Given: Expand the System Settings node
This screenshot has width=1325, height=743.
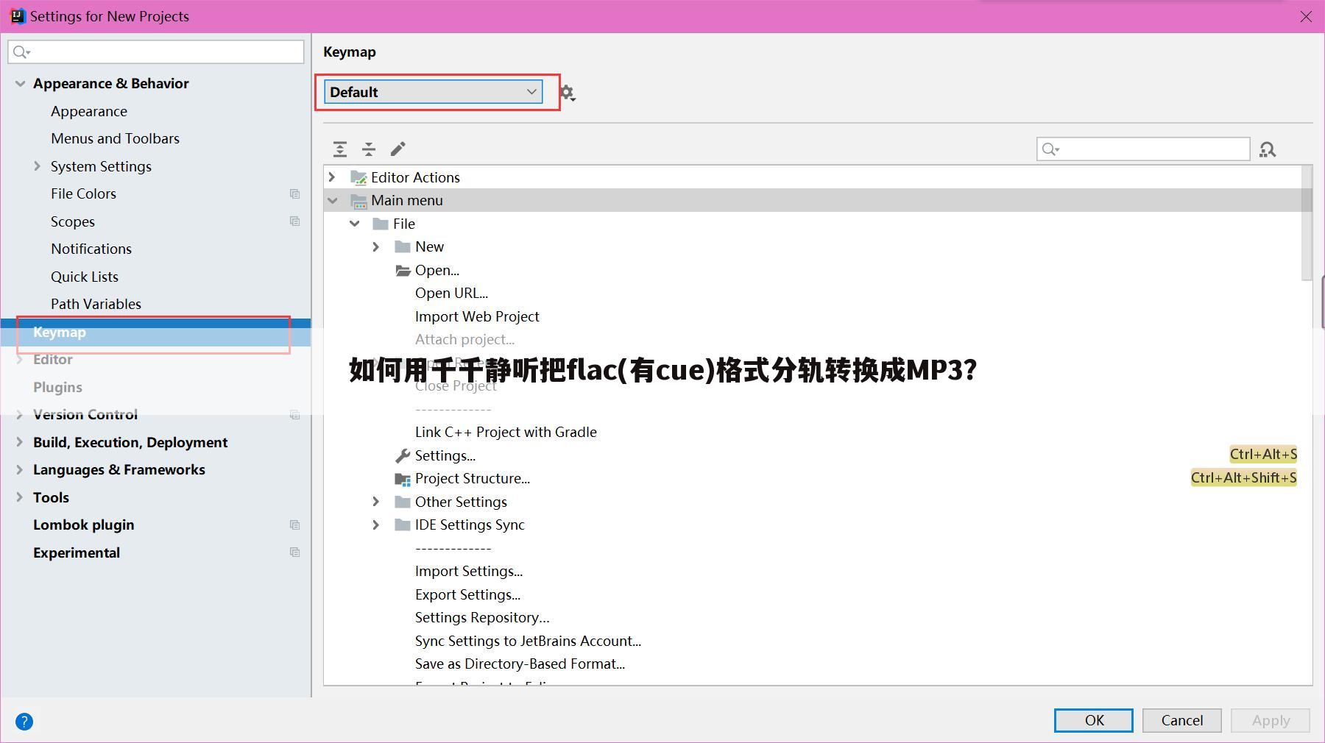Looking at the screenshot, I should click(38, 166).
